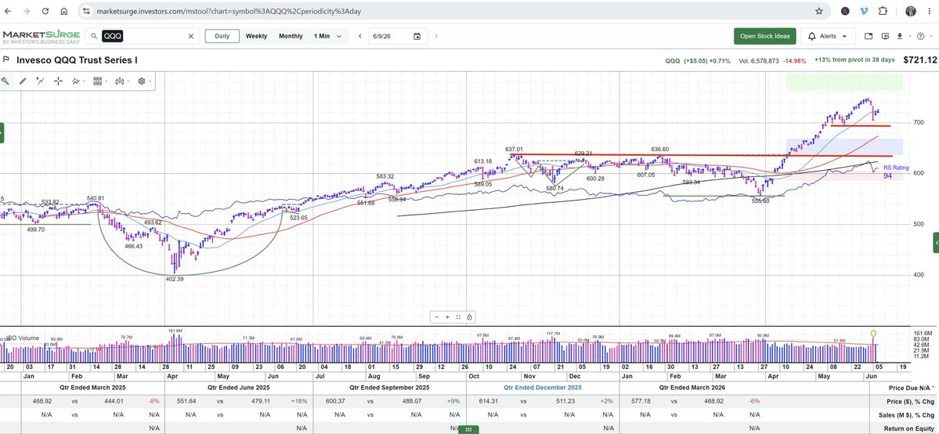This screenshot has width=939, height=434.
Task: Open the candlestick chart style dropdown
Action: tap(121, 81)
